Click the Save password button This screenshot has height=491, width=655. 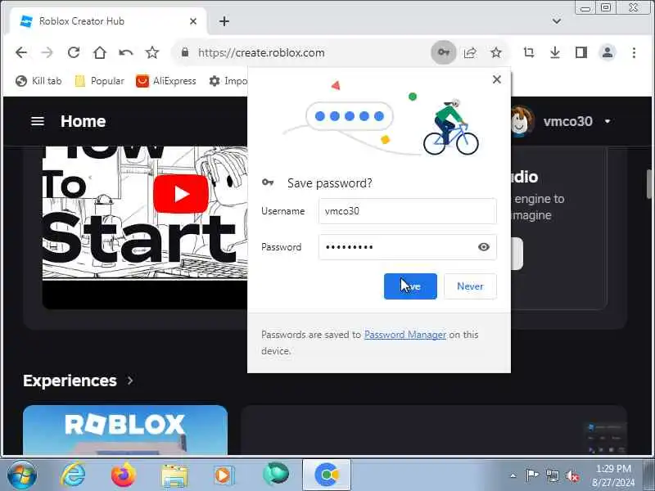point(410,286)
